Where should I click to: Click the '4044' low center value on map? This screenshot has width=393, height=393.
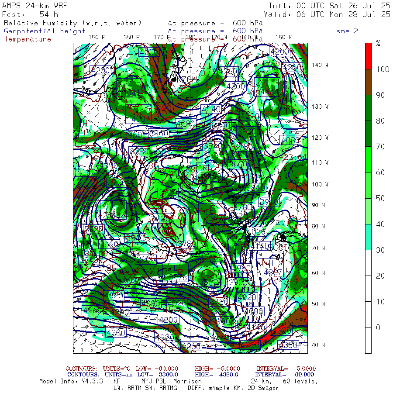[x=269, y=92]
